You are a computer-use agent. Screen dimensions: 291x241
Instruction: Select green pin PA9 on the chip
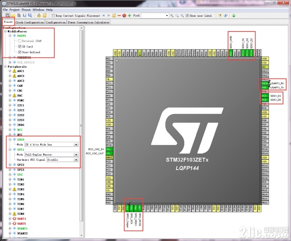pyautogui.click(x=265, y=87)
